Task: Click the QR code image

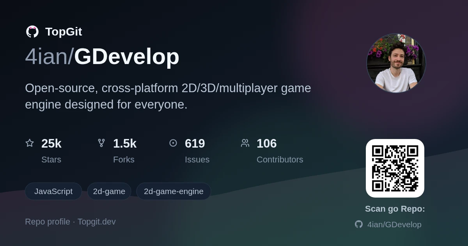Action: (x=395, y=168)
